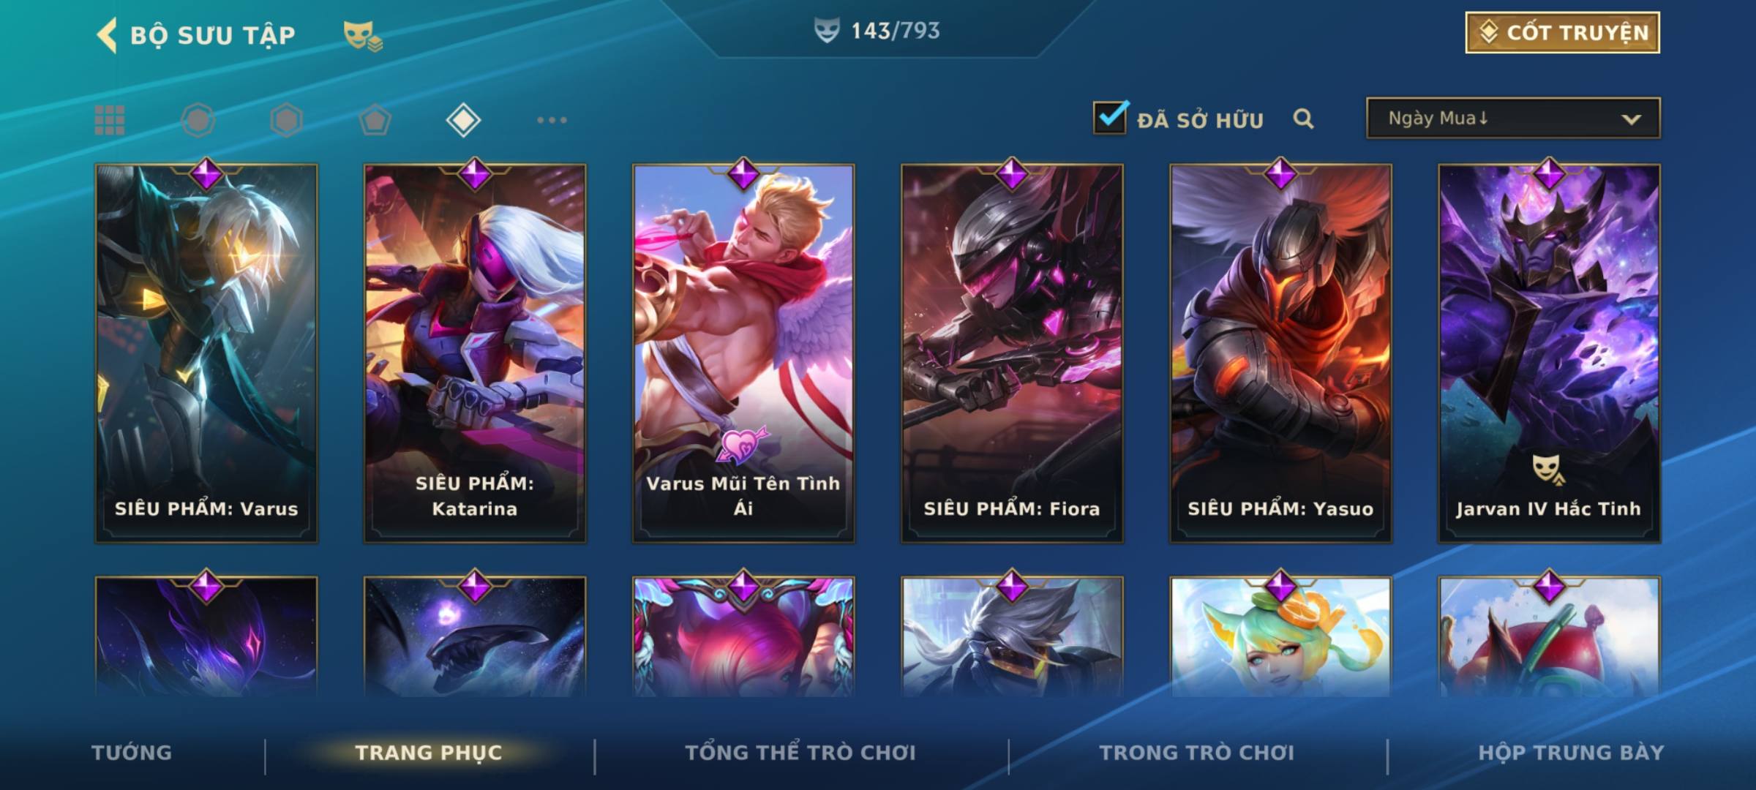Select the first hexagon rarity filter

[198, 120]
